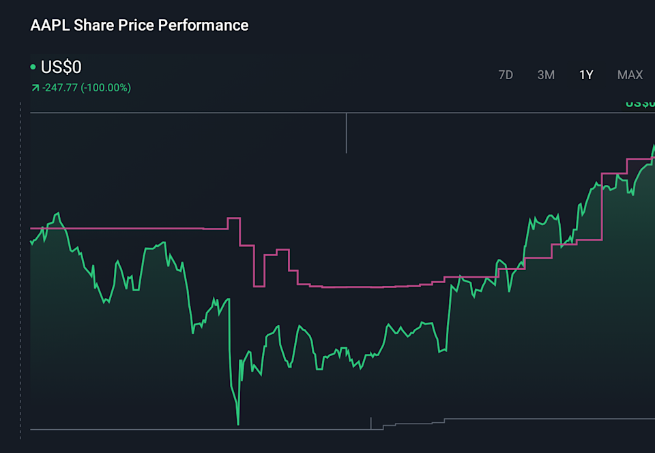This screenshot has width=655, height=453.
Task: Click the green upward arrow change icon
Action: [35, 87]
